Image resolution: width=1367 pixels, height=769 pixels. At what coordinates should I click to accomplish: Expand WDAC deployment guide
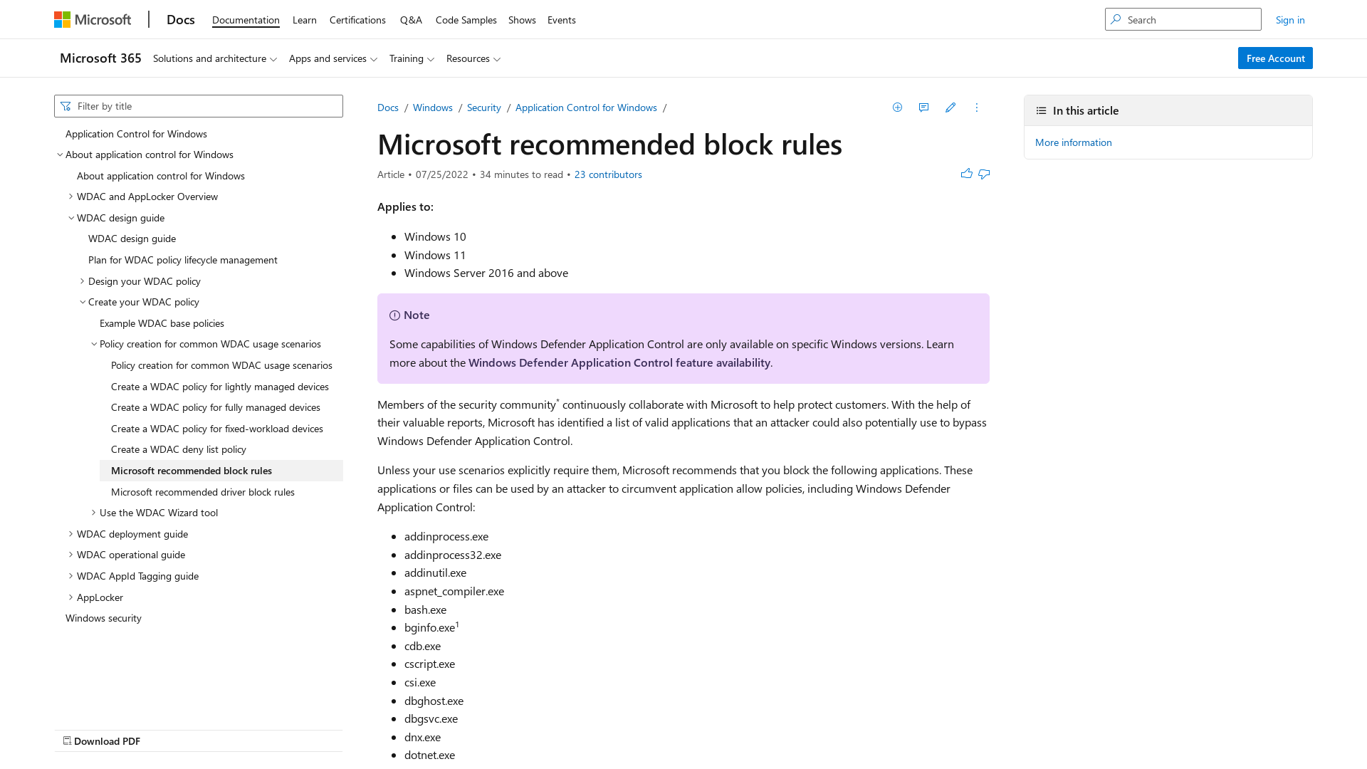click(70, 534)
